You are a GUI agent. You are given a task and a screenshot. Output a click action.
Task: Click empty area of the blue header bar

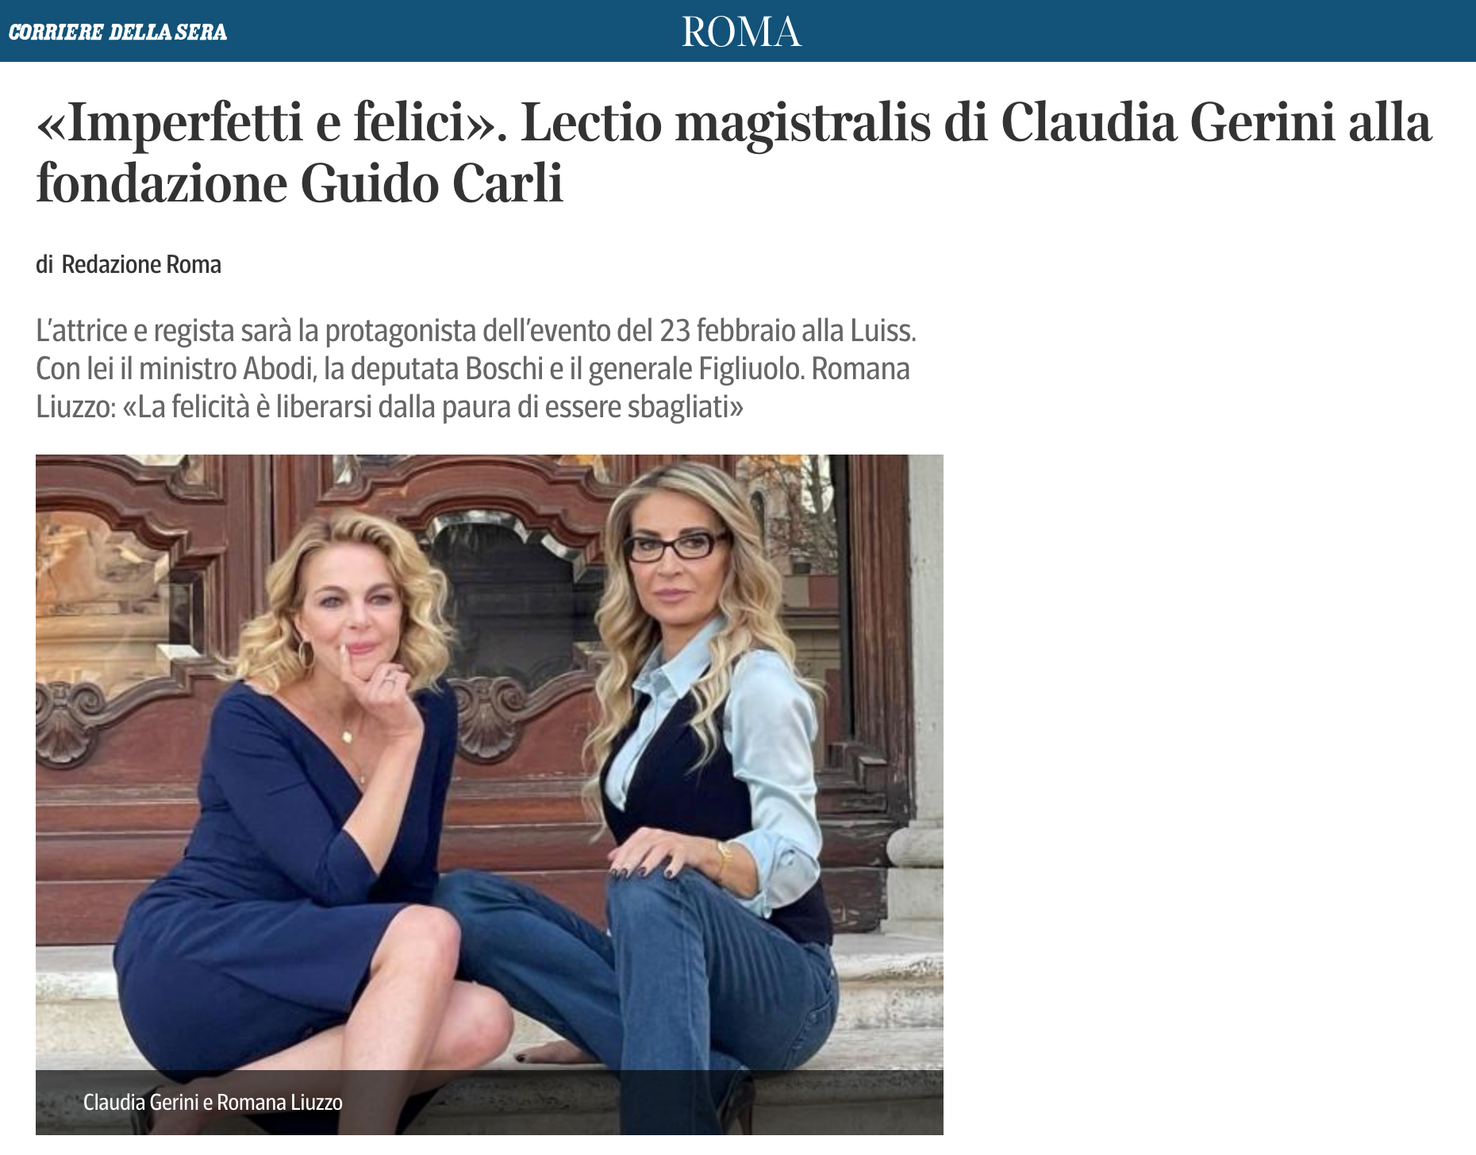1111,32
